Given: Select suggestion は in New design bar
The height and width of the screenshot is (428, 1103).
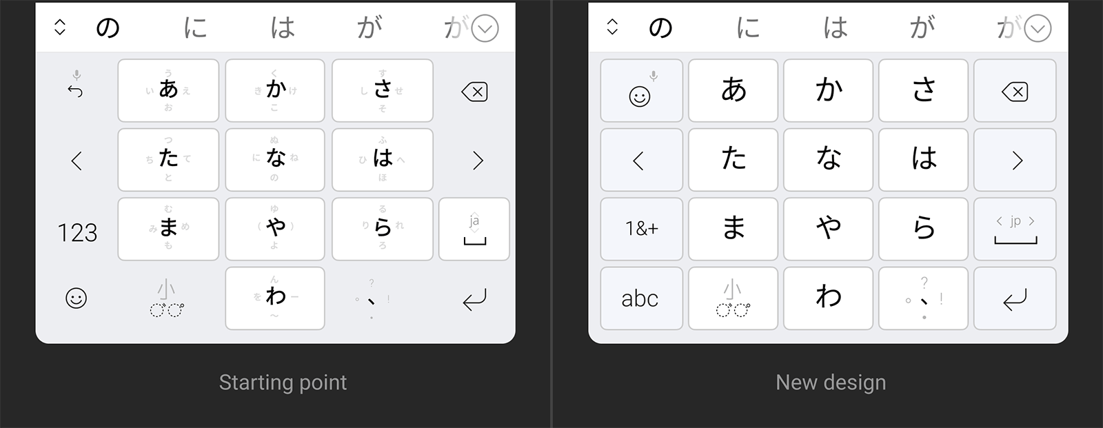Looking at the screenshot, I should 836,28.
